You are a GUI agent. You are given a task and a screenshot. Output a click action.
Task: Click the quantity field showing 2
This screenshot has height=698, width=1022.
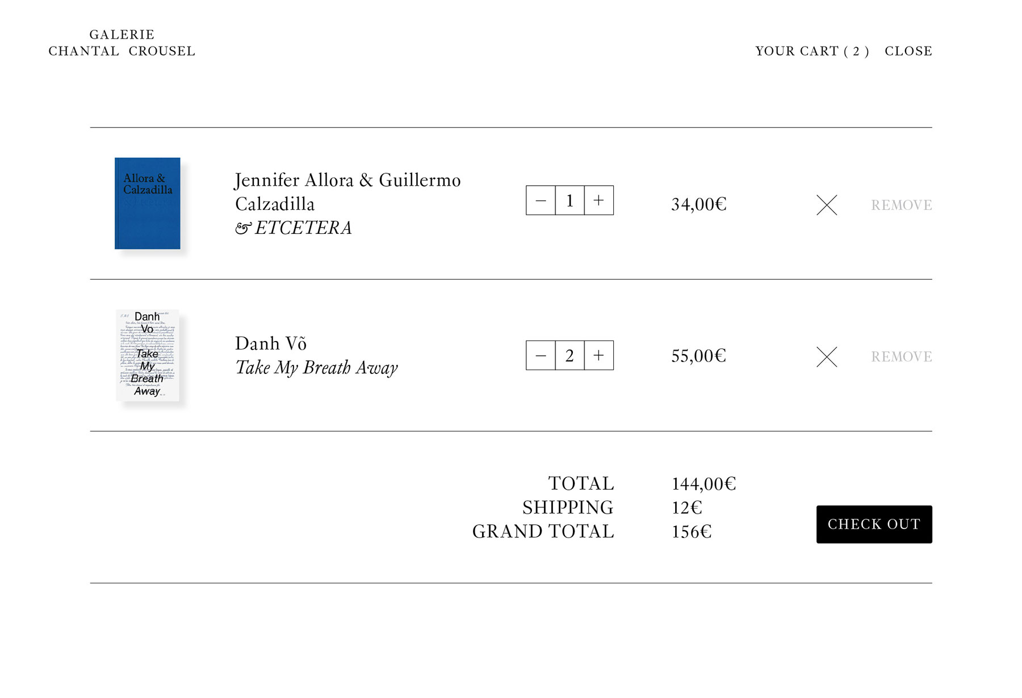point(569,356)
